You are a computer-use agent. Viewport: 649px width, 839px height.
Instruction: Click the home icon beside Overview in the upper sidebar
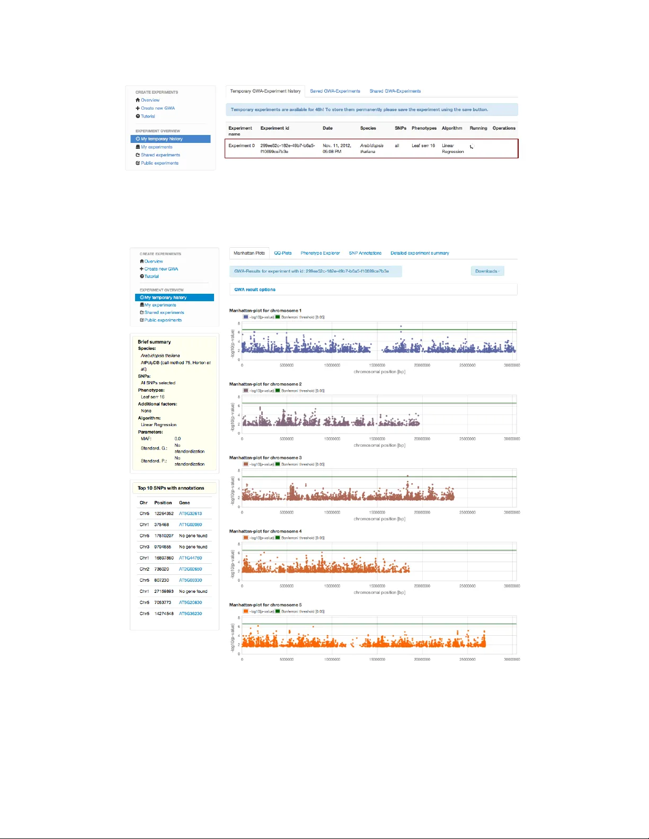138,100
